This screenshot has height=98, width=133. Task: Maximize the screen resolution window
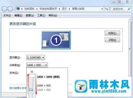119,2
